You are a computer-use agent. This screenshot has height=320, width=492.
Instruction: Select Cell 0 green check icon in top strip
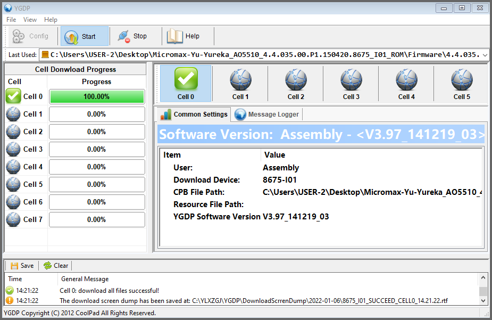[x=186, y=84]
